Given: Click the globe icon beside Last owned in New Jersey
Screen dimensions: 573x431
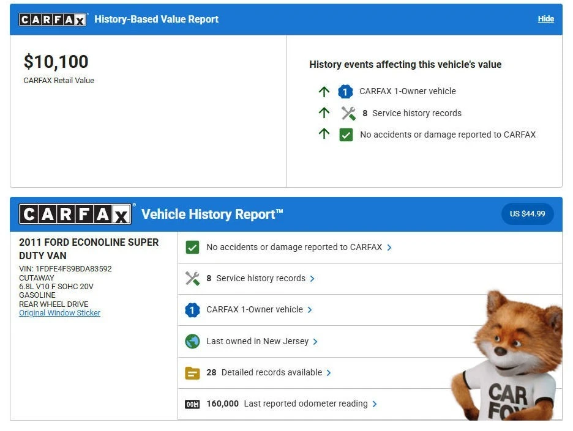Looking at the screenshot, I should click(192, 341).
